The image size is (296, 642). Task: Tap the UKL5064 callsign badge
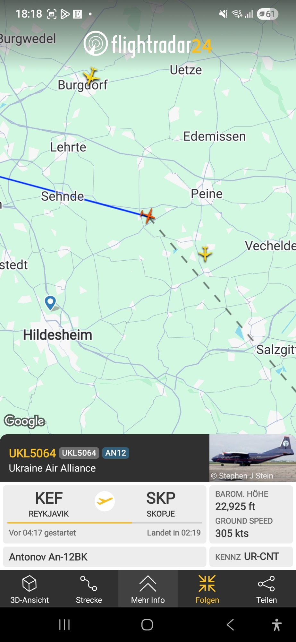79,453
